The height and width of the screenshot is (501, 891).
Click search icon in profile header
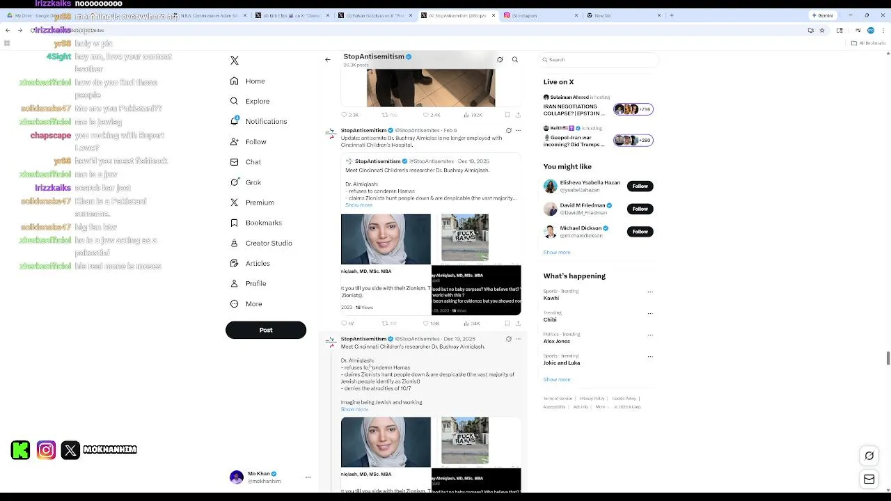515,60
